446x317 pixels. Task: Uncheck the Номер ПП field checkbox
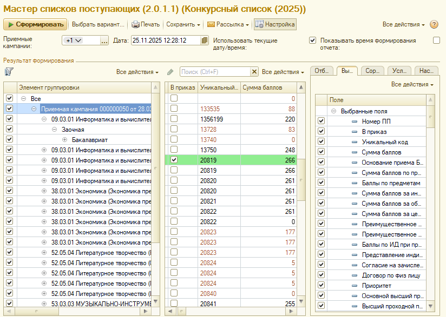[321, 122]
